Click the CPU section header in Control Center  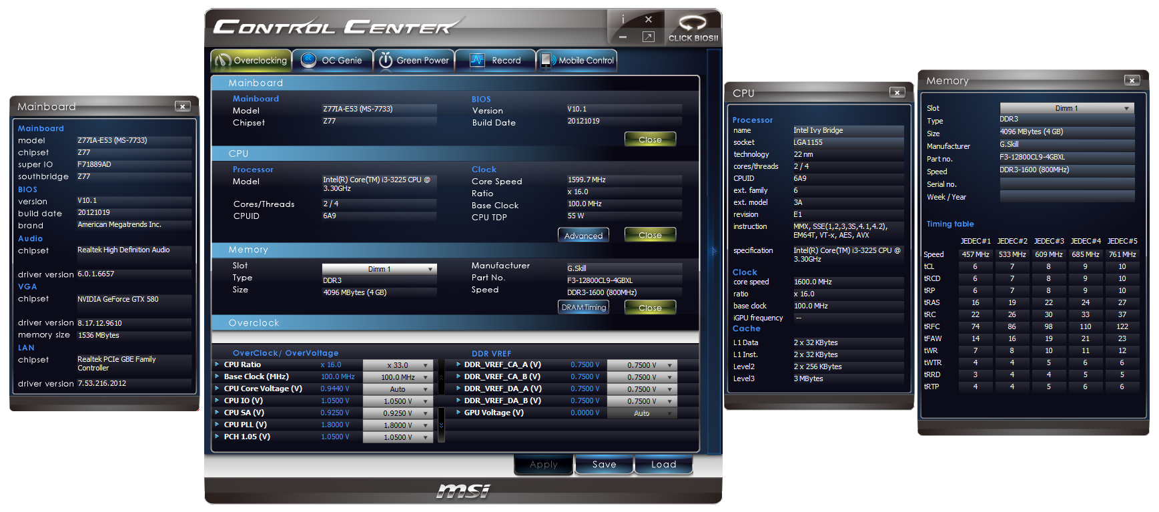[455, 154]
